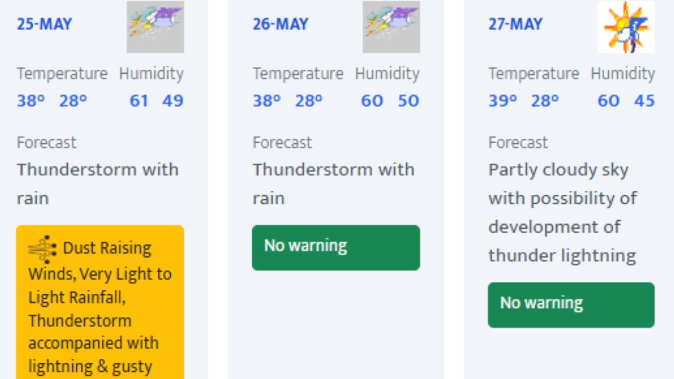Image resolution: width=674 pixels, height=379 pixels.
Task: Click 25-May Thunderstorm with rain forecast text
Action: point(97,184)
